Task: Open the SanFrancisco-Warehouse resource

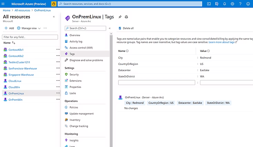Action: pos(23,68)
